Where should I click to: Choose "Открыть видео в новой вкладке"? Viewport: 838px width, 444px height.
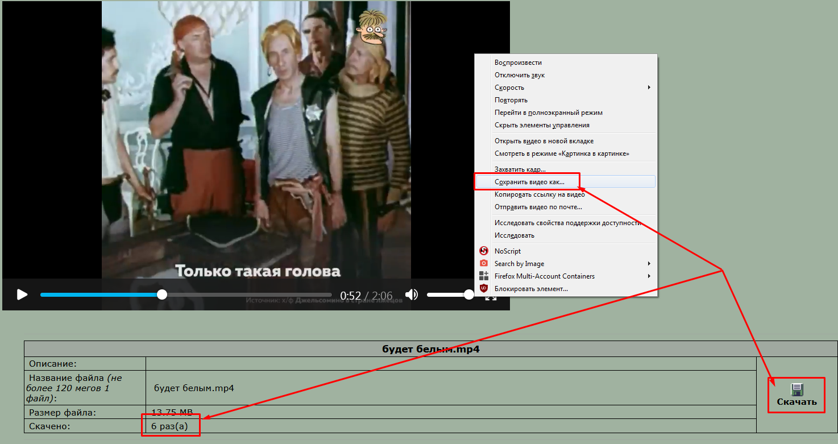544,141
